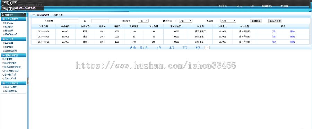
Task: Click 修改 for batch ck.001
Action: coord(274,42)
